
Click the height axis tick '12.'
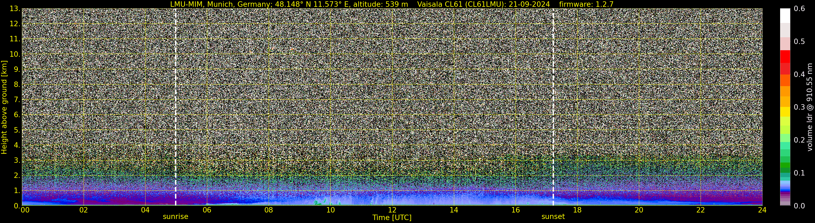pyautogui.click(x=15, y=24)
